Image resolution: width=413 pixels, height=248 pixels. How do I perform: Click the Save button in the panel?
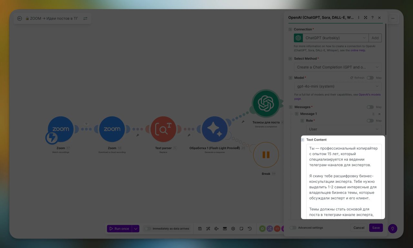376,228
